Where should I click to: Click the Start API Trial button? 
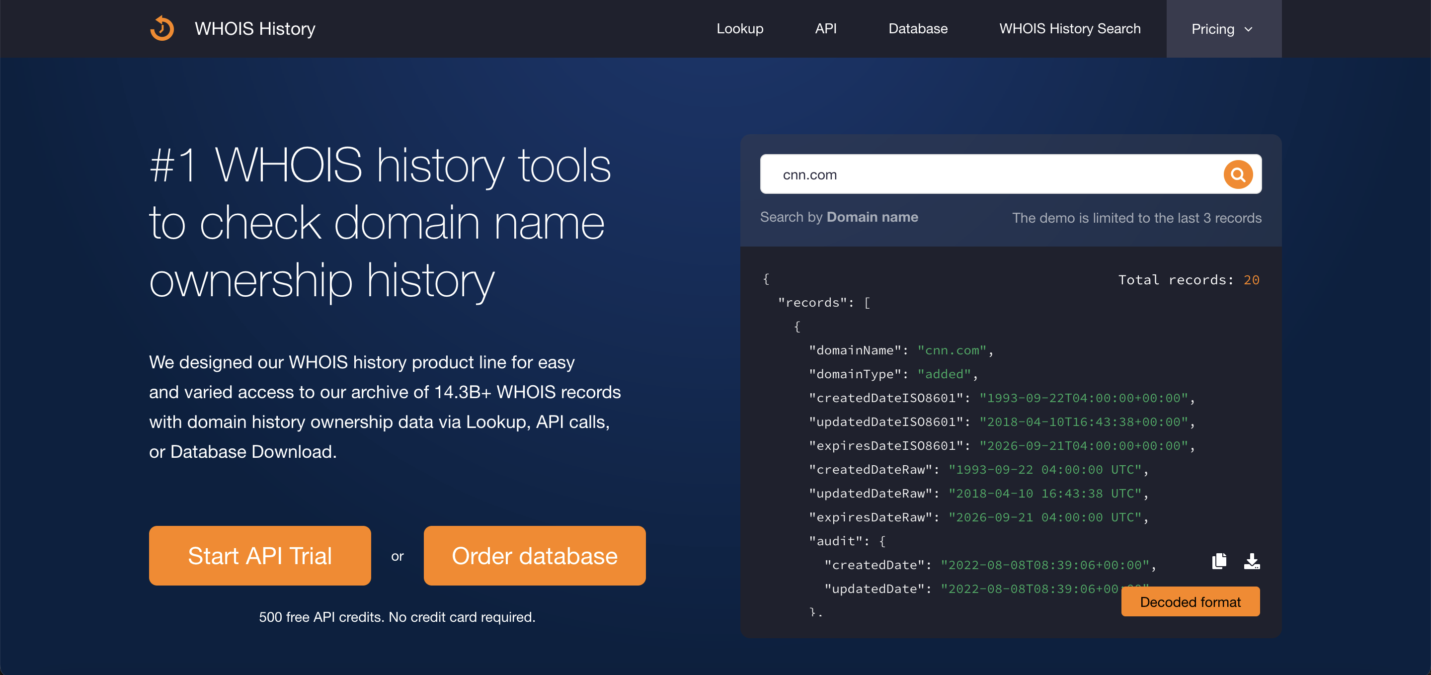tap(259, 556)
